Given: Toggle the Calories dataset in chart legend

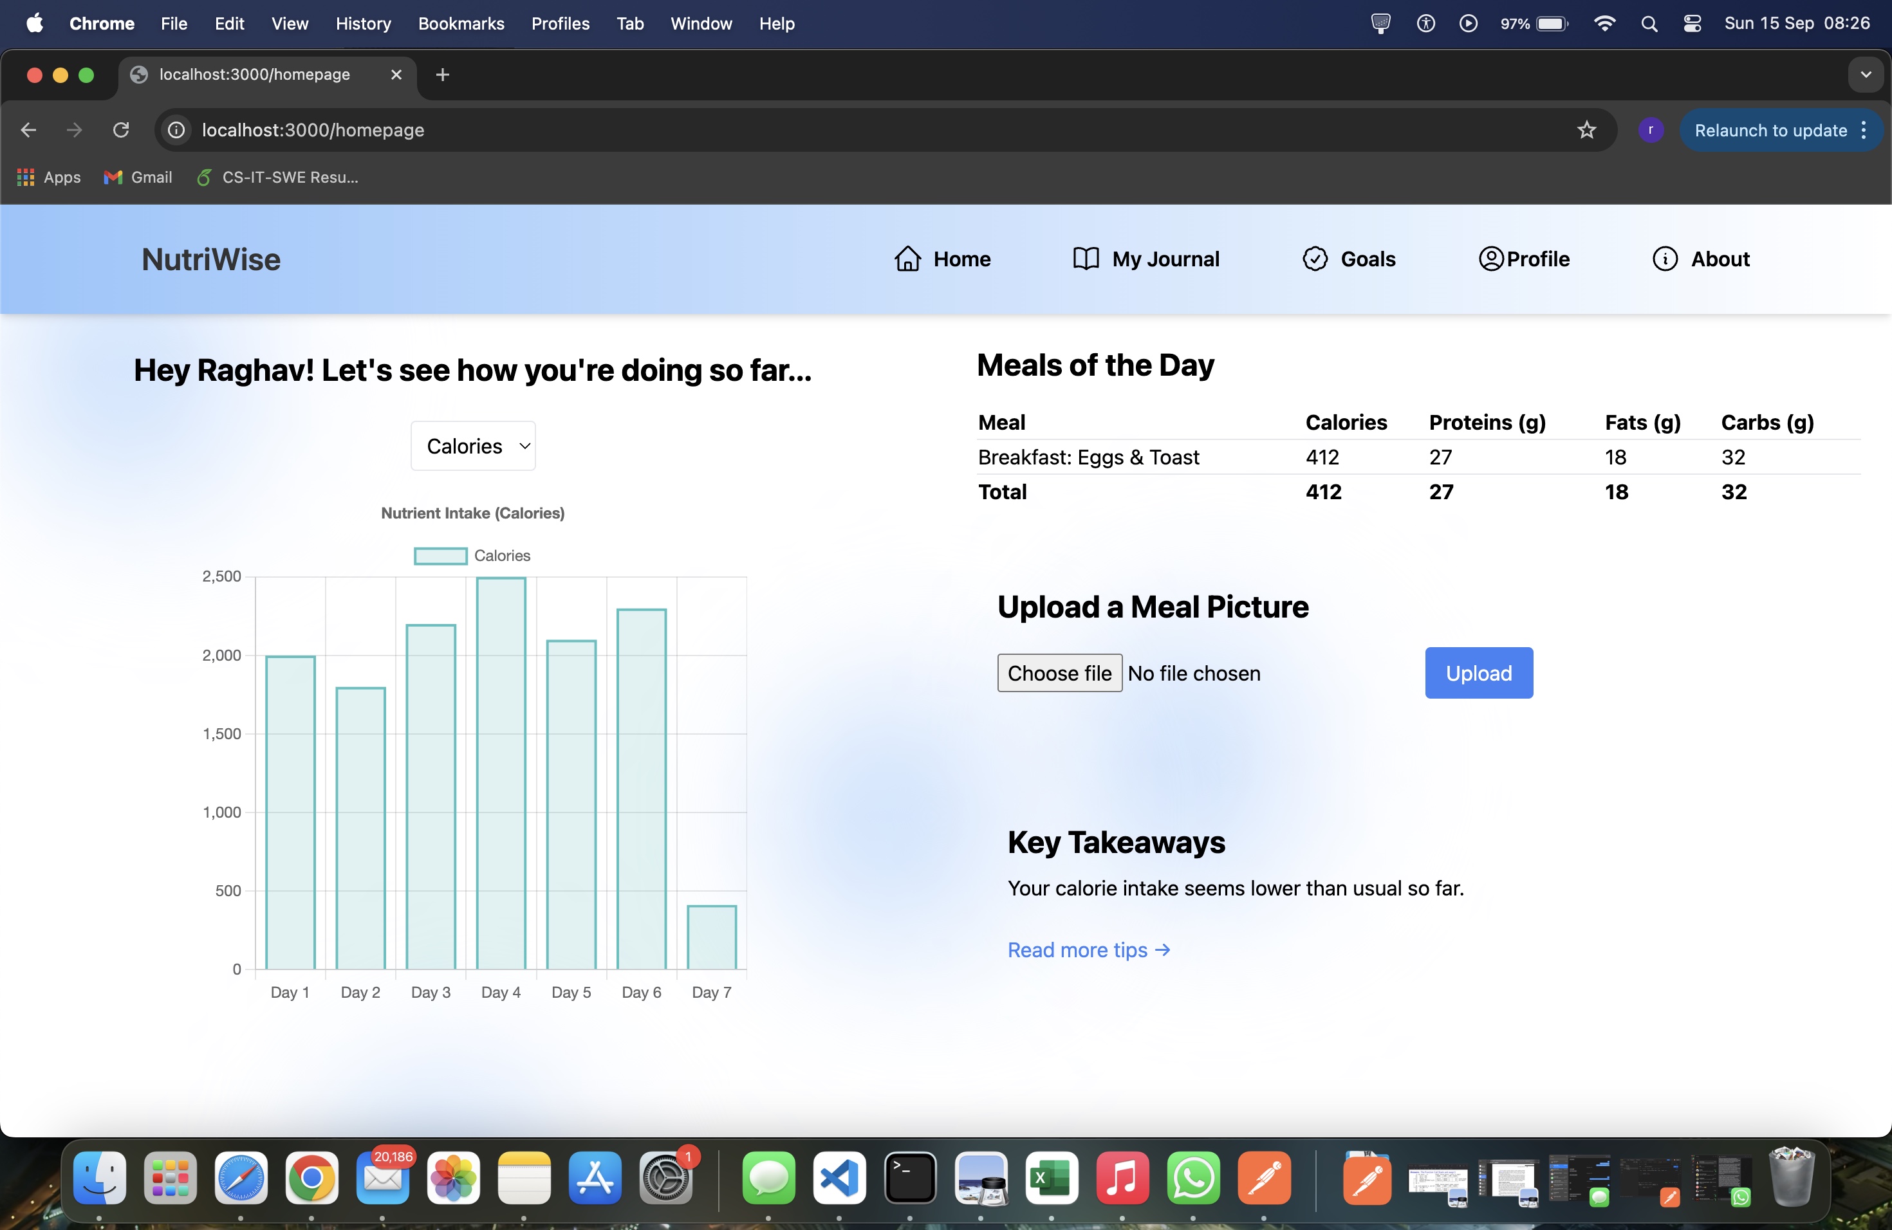Looking at the screenshot, I should 440,556.
